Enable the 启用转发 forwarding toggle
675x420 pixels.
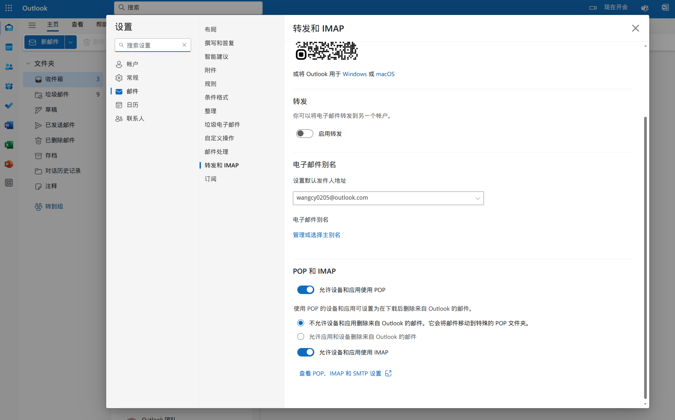(304, 133)
